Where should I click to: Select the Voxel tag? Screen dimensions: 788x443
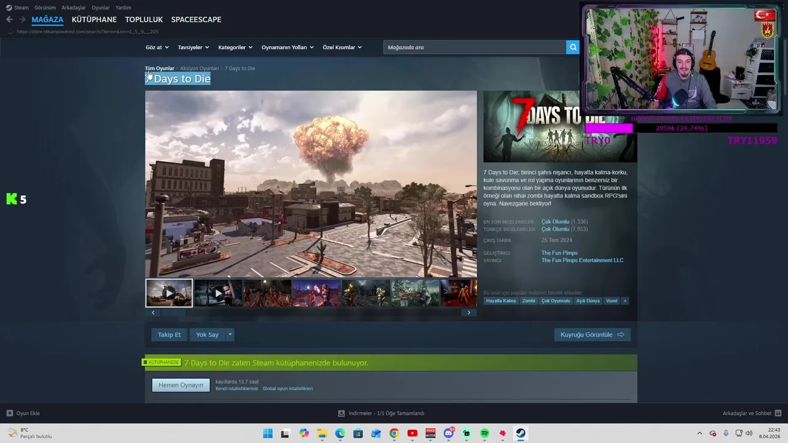(611, 301)
